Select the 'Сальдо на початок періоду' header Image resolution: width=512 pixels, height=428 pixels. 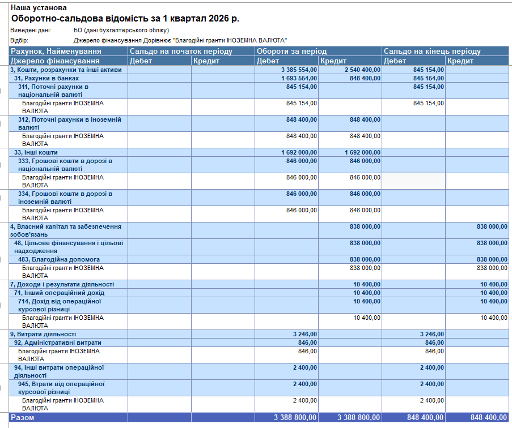(x=191, y=51)
